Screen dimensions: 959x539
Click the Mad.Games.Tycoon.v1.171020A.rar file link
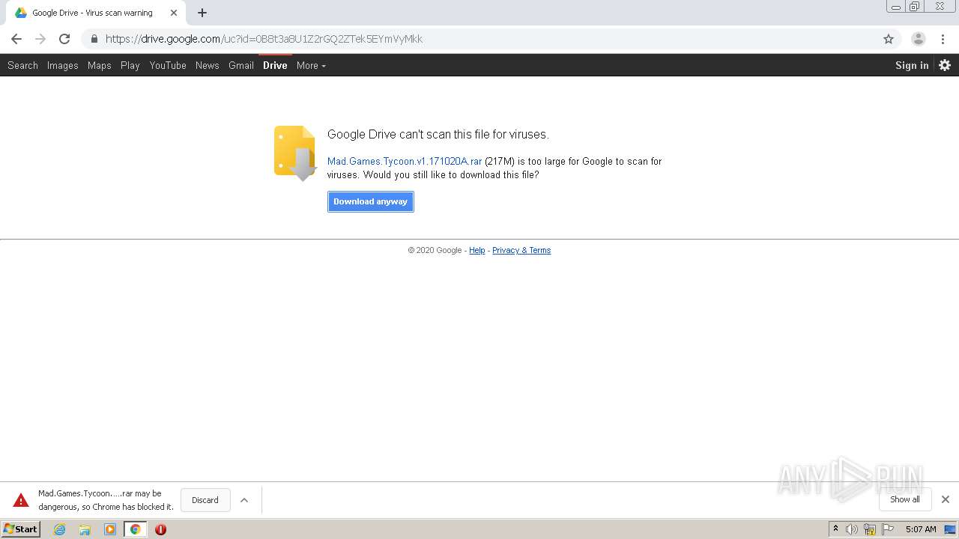405,161
